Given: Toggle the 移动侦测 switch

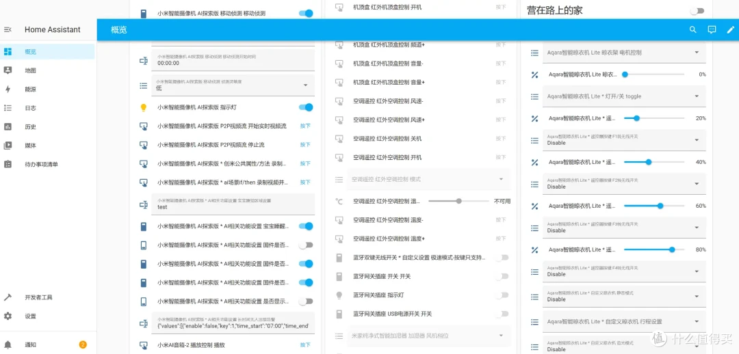Looking at the screenshot, I should (x=306, y=13).
